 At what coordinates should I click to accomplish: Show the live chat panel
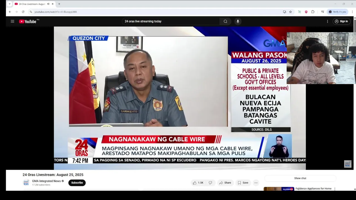click(300, 178)
